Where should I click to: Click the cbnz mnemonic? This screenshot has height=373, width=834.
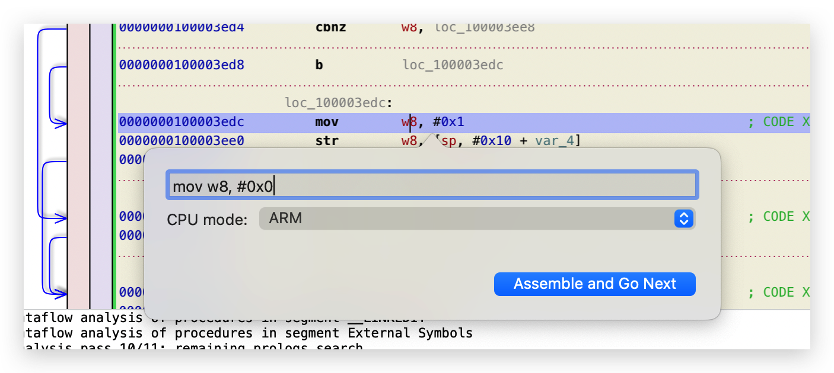[330, 28]
